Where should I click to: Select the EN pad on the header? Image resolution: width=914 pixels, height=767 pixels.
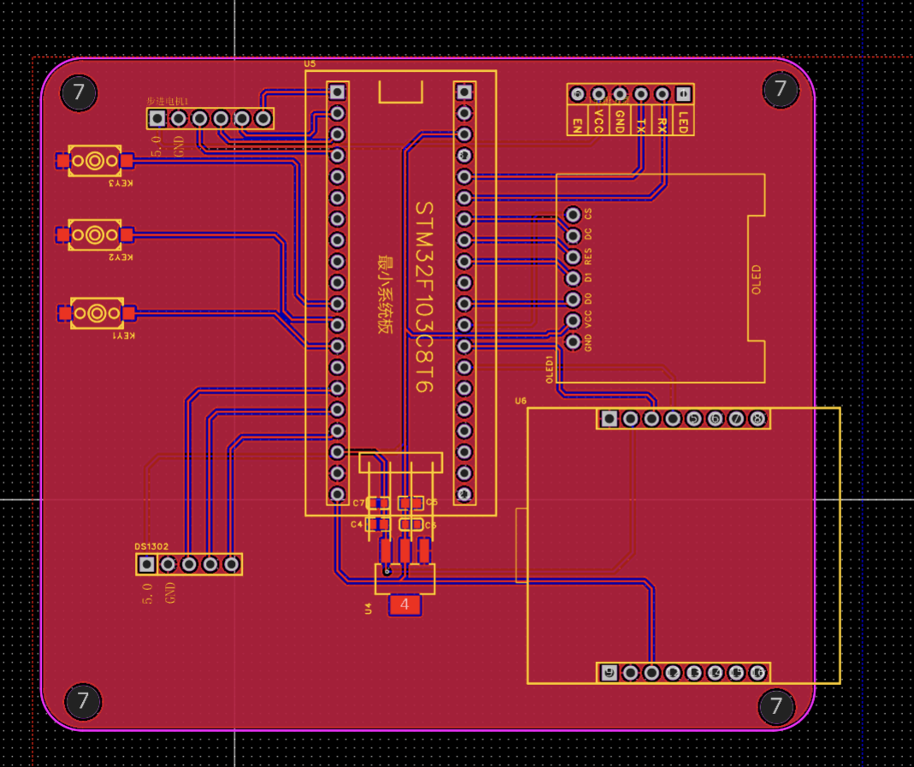(577, 94)
